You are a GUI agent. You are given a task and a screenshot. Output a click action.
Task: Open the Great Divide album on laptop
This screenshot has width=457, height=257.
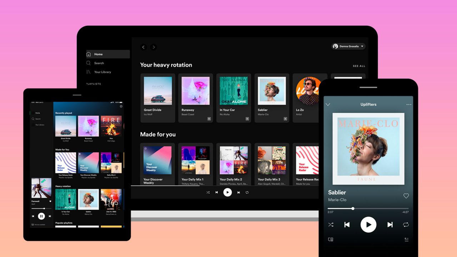coord(158,98)
